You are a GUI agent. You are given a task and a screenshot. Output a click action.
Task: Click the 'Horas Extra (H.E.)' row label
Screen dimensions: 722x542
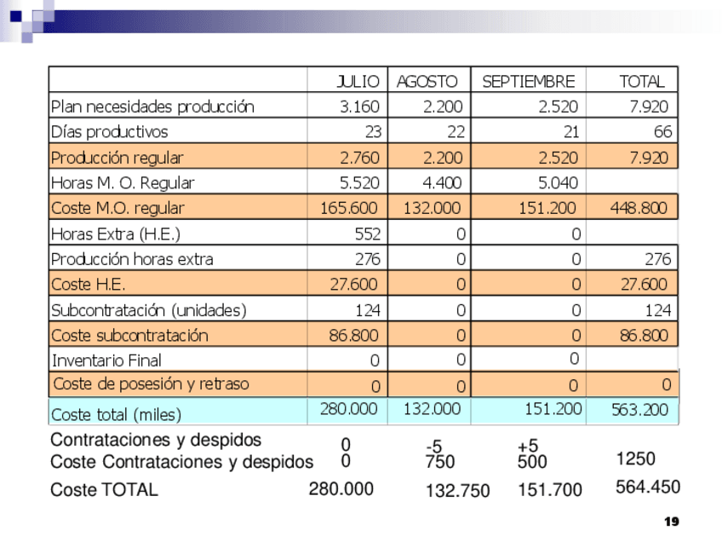pyautogui.click(x=116, y=234)
